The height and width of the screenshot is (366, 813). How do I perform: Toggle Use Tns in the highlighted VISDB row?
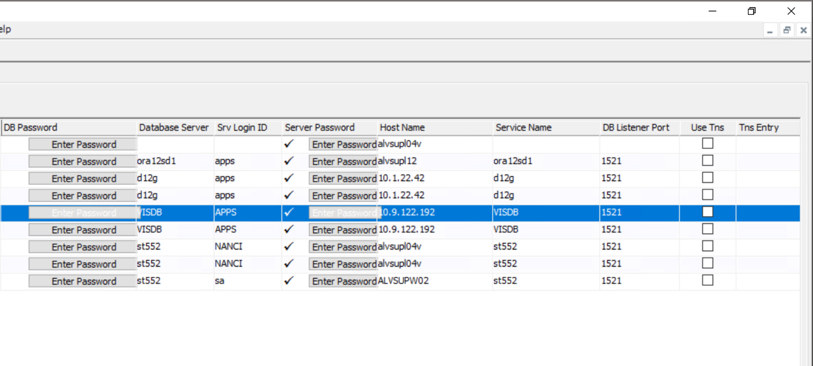pyautogui.click(x=707, y=212)
